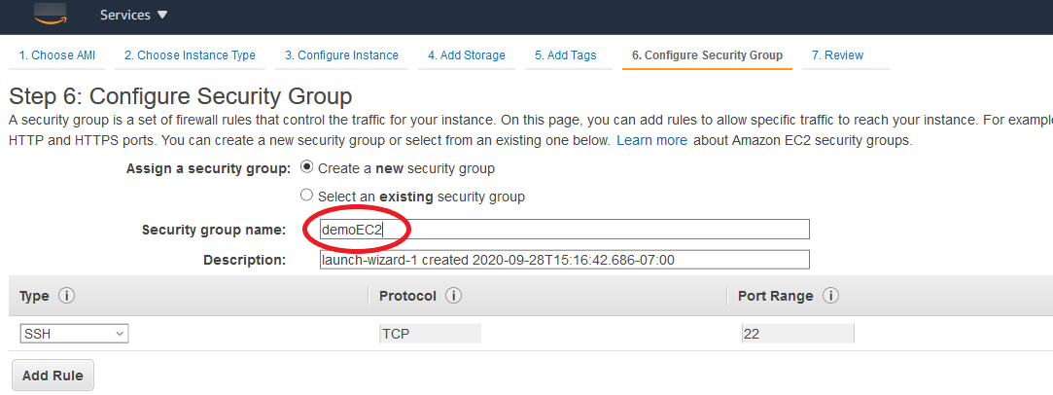Open the Learn more link
Viewport: 1053px width, 395px height.
coord(651,141)
